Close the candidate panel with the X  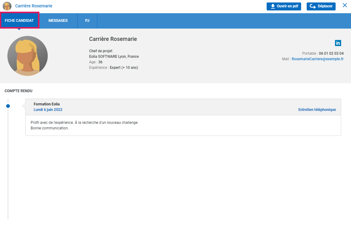point(345,5)
